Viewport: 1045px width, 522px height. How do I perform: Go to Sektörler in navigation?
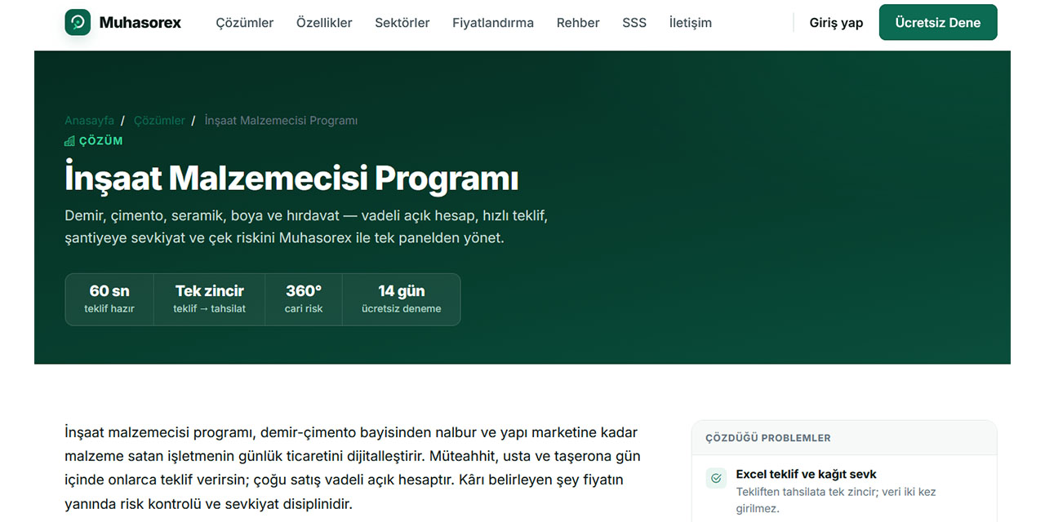402,23
